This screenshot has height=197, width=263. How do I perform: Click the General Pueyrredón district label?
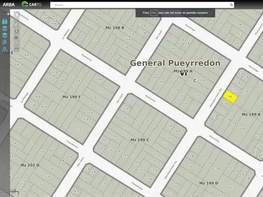click(175, 63)
